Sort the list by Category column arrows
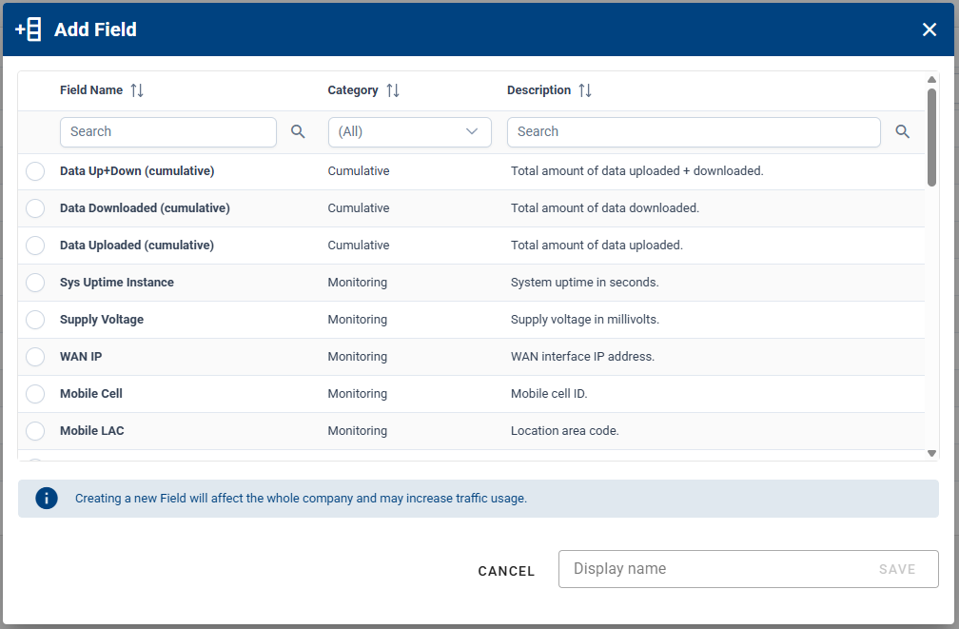Image resolution: width=959 pixels, height=629 pixels. tap(393, 90)
